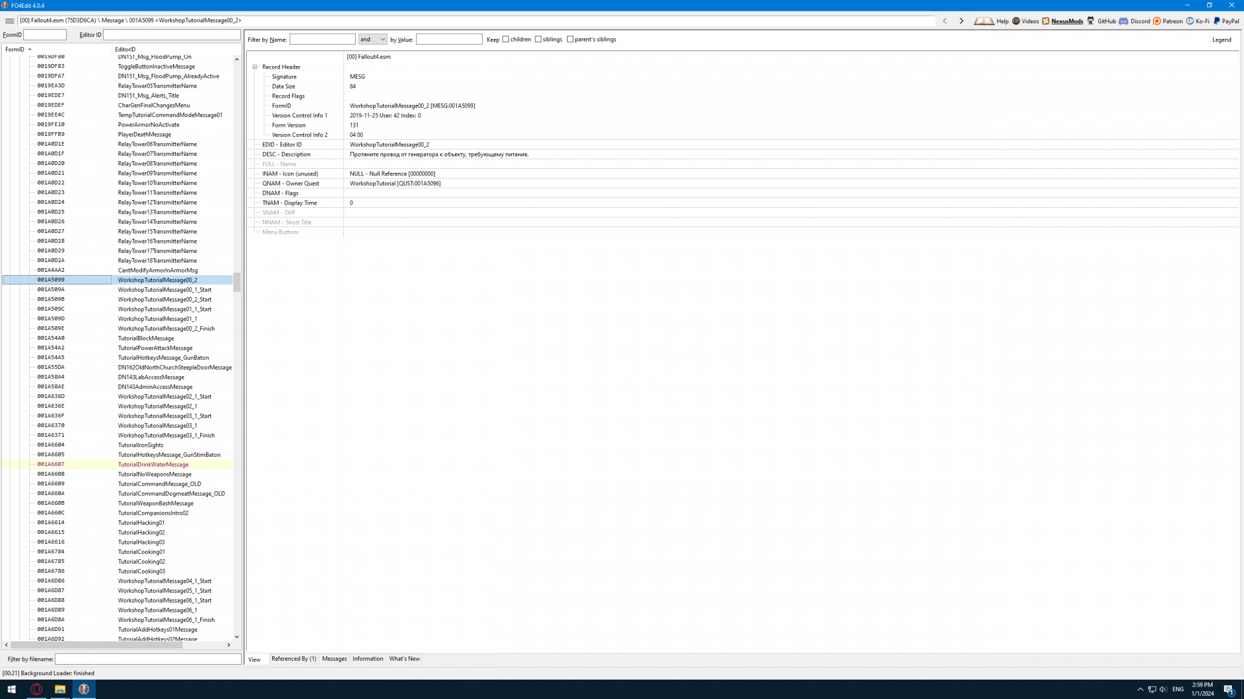Sort by the FormID column header
Image resolution: width=1244 pixels, height=699 pixels.
(x=16, y=49)
